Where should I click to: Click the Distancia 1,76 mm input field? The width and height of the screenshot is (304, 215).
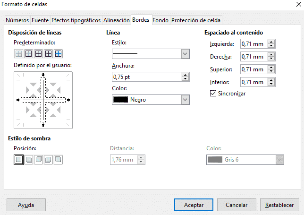pos(124,160)
